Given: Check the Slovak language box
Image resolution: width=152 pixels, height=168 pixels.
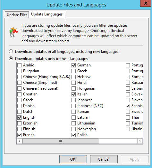Looking at the screenshot, I should tap(128, 94).
